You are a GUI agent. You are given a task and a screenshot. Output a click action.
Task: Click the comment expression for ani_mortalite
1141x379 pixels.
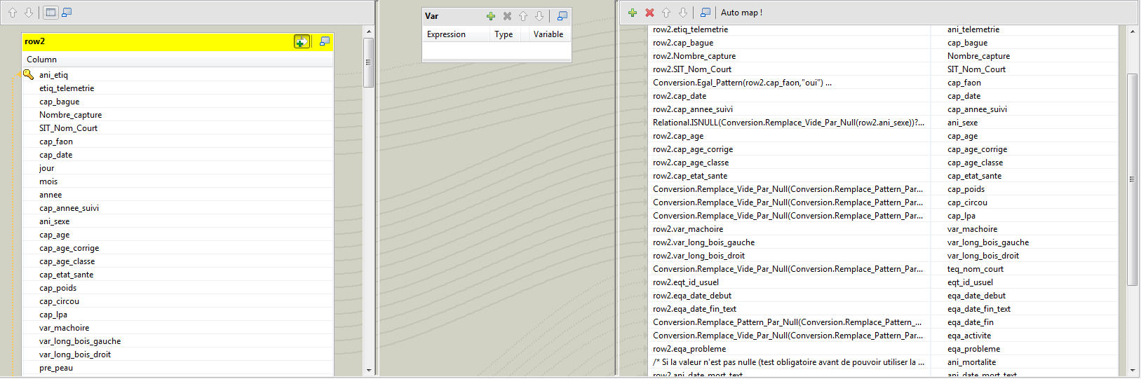click(790, 362)
